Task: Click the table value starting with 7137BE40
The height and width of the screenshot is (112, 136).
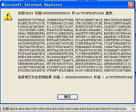Action: click(x=89, y=54)
